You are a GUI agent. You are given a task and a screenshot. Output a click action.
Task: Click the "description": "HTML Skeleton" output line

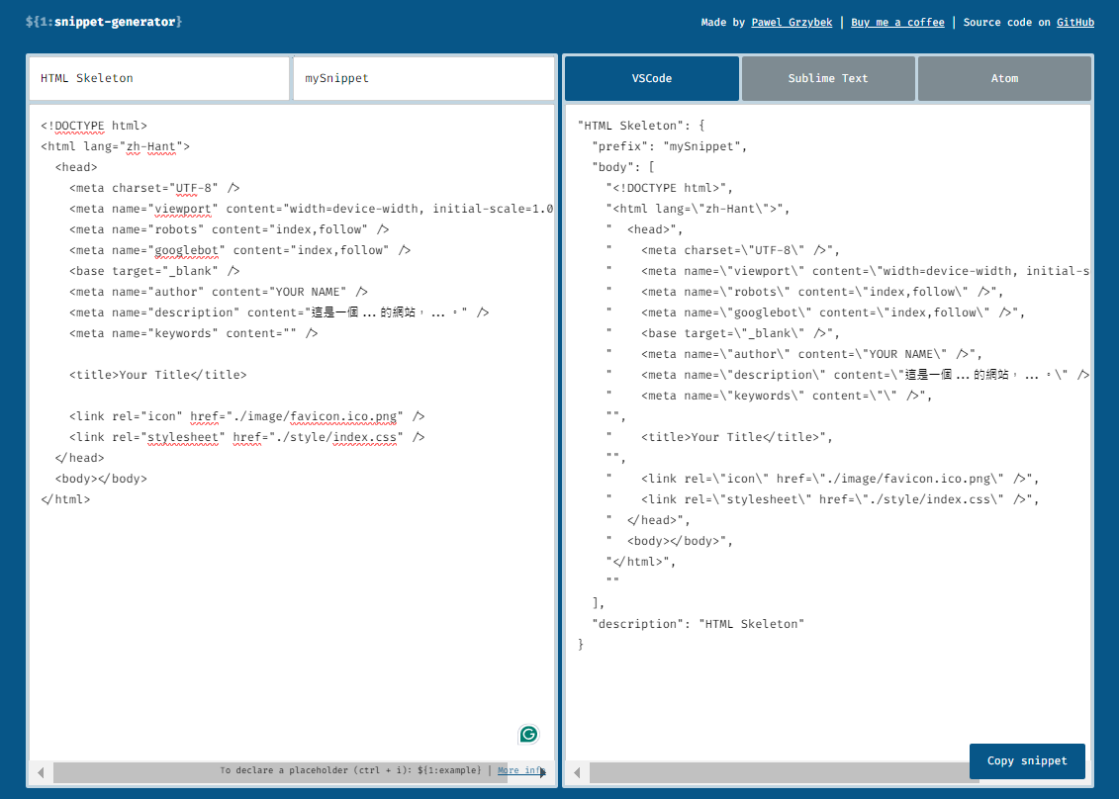[x=698, y=624]
